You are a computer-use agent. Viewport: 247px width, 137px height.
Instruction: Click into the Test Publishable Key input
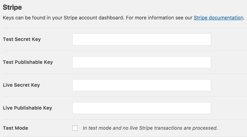click(142, 62)
